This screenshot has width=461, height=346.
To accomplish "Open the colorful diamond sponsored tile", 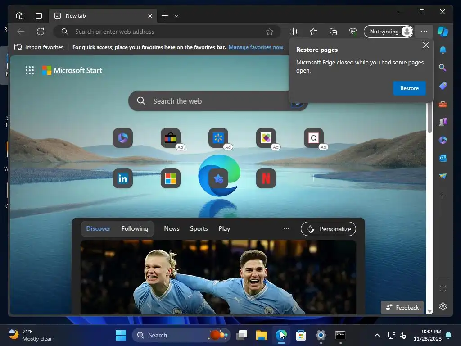I will tap(266, 138).
